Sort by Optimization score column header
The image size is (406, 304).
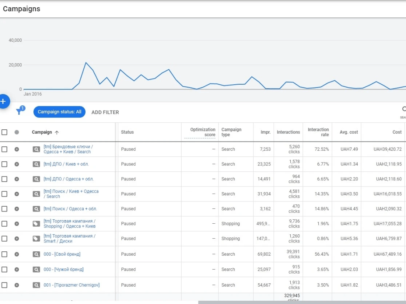pos(203,132)
